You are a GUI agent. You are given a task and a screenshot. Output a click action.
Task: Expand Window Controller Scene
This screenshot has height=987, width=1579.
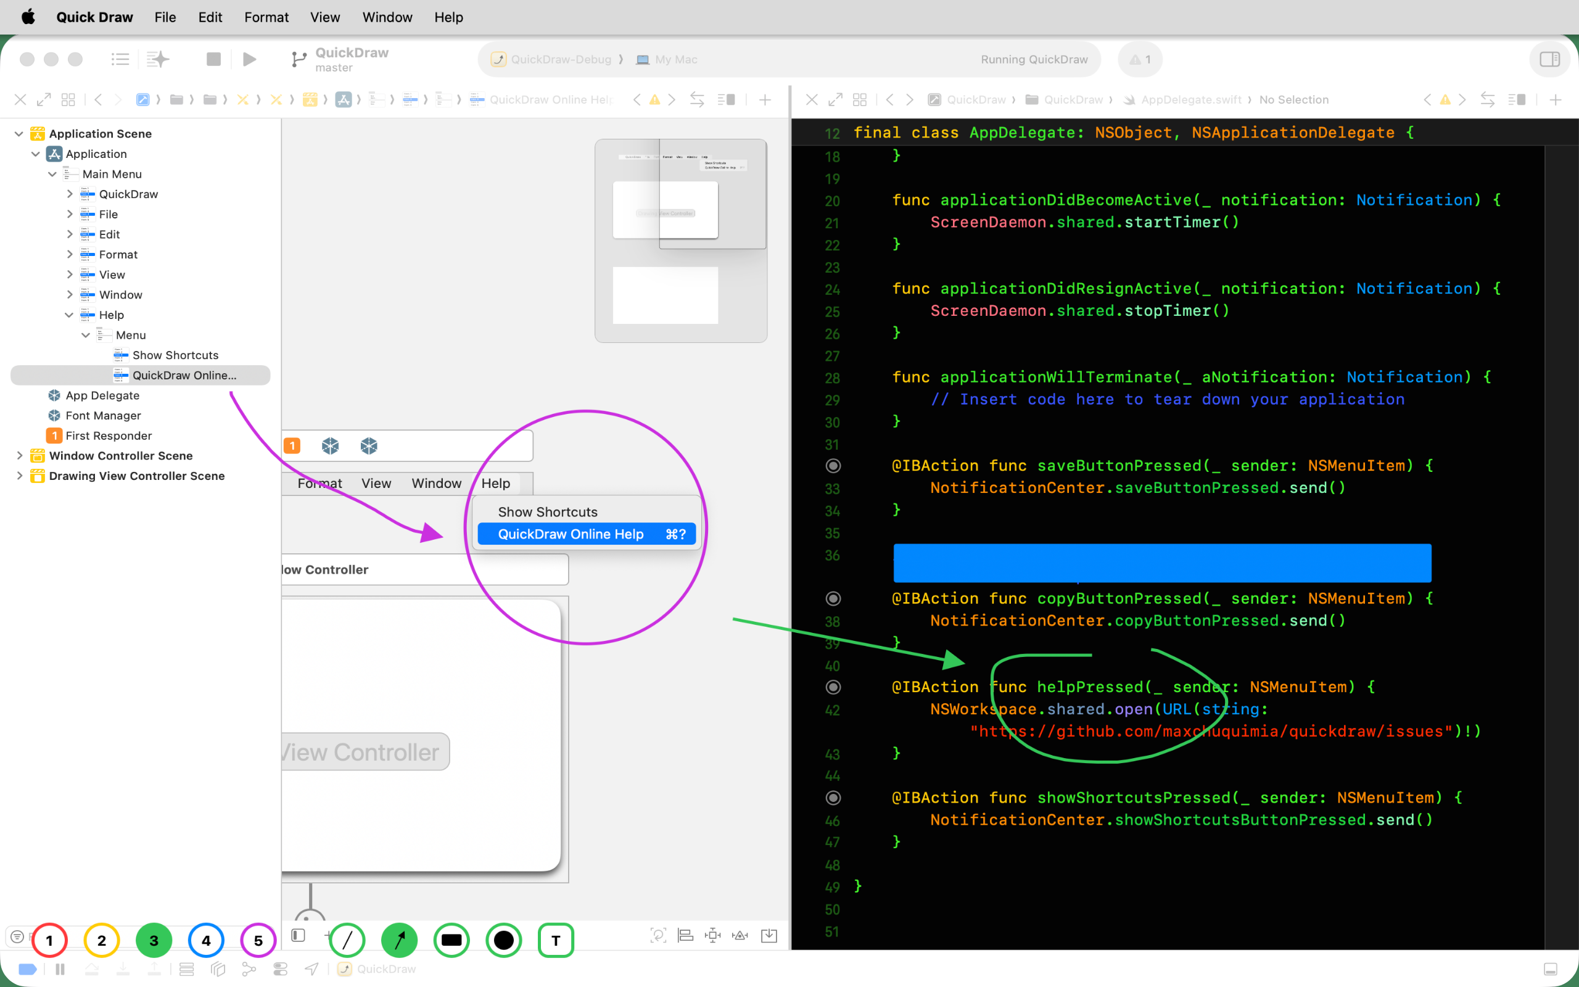pos(19,456)
